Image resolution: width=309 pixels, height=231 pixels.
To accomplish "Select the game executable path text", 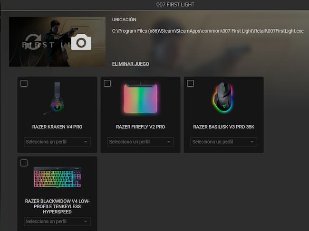I will pos(208,31).
